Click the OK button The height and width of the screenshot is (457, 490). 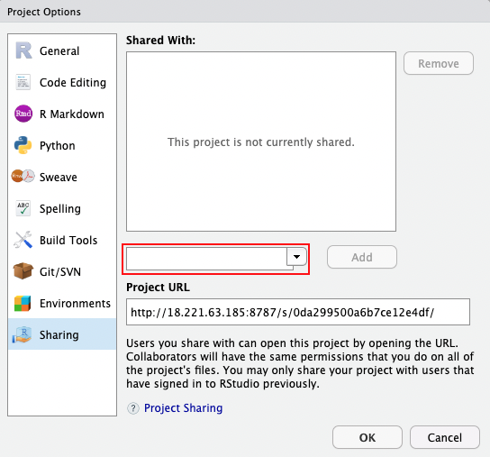pos(367,437)
